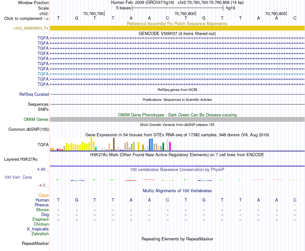This screenshot has height=251, width=305.
Task: Open Repeating Elements by RepeatMasker title
Action: point(177,239)
